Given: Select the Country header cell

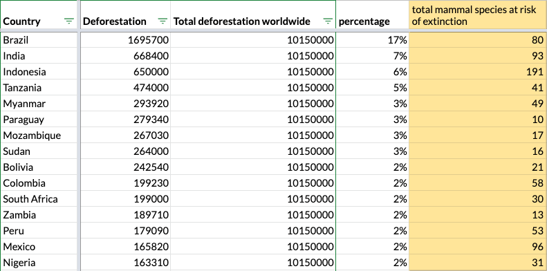Looking at the screenshot, I should tap(38, 15).
